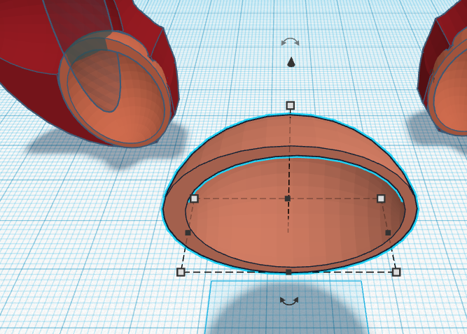Click the rotation arrow handle above the dome

290,43
